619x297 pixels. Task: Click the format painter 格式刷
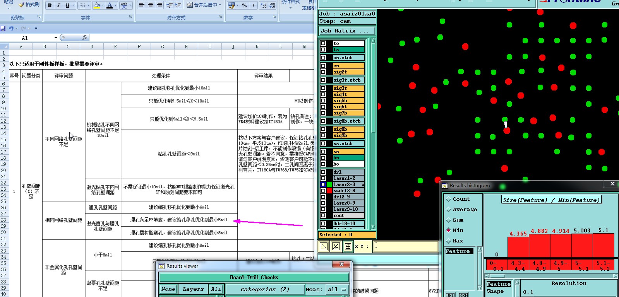point(29,5)
